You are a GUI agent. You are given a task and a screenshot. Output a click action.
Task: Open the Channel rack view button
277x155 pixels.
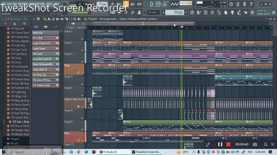click(x=206, y=12)
